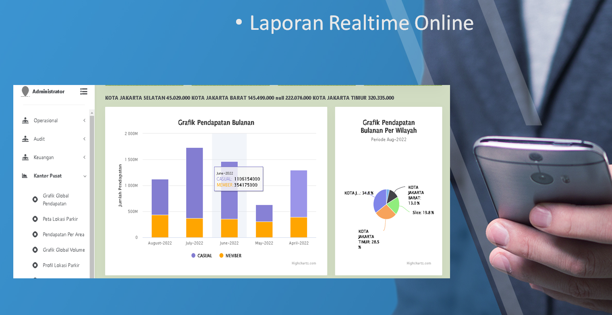Screen dimensions: 612x315
Task: Click the Administrator avatar icon
Action: (x=25, y=91)
